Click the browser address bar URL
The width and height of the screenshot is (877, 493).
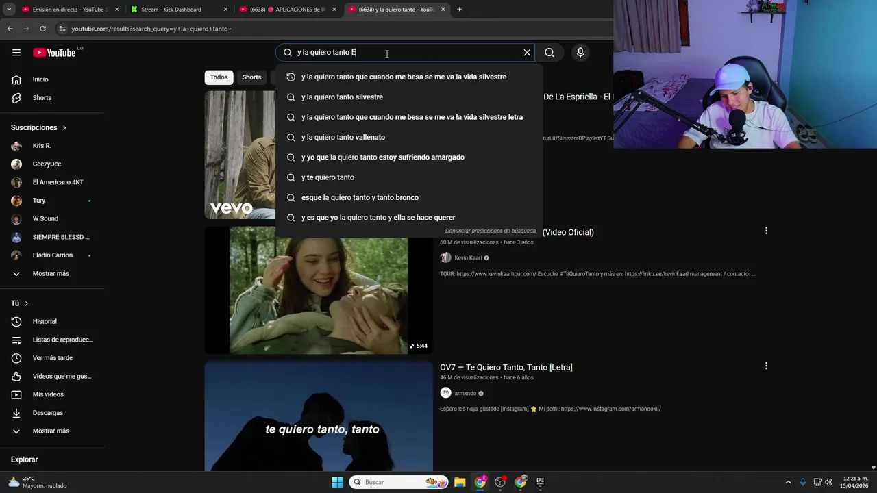tap(151, 29)
